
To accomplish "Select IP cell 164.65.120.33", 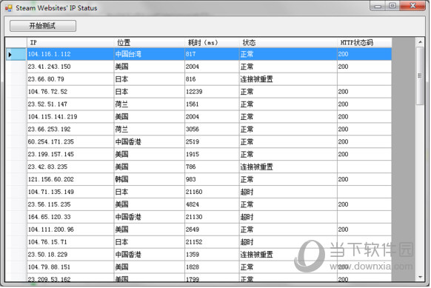I will pyautogui.click(x=70, y=217).
